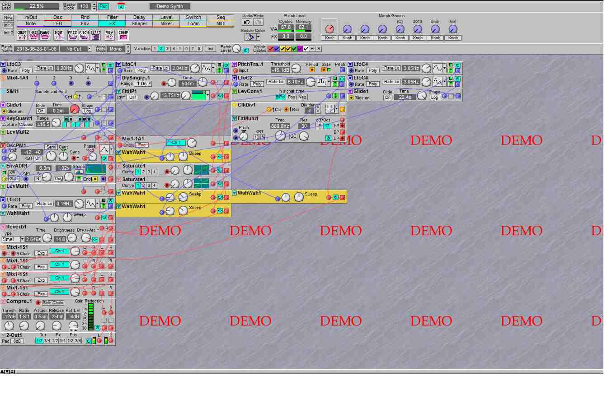
Task: Open the Osc module tab
Action: pos(58,18)
